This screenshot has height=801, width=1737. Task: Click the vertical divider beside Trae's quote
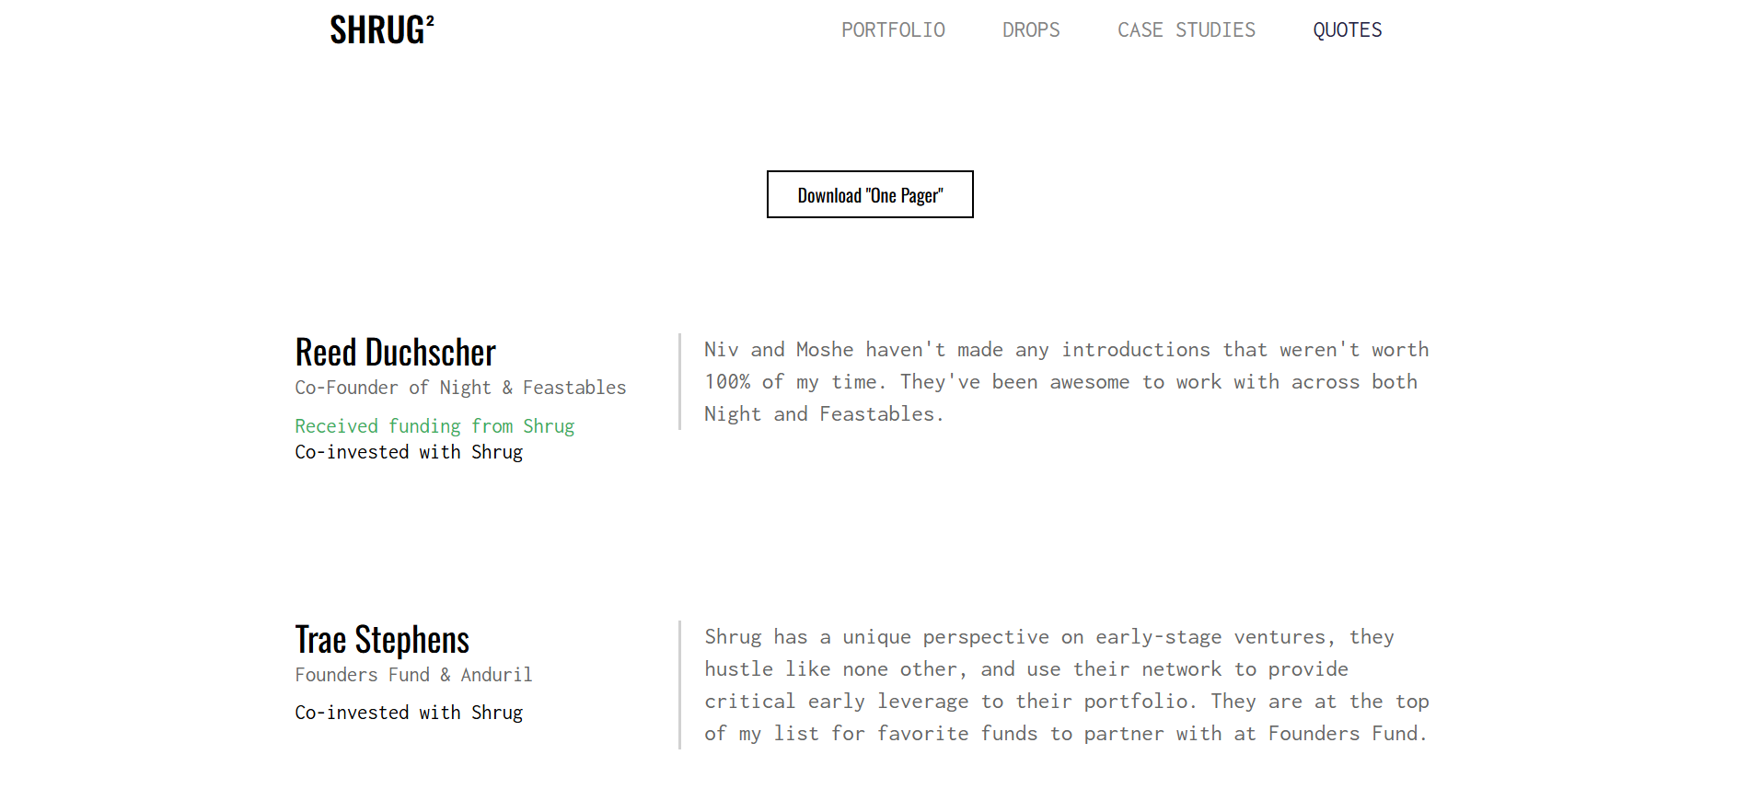click(x=679, y=685)
